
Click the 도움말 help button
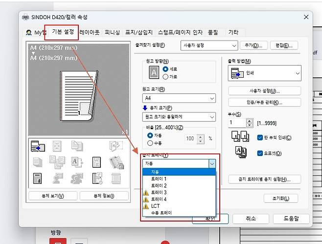click(291, 219)
